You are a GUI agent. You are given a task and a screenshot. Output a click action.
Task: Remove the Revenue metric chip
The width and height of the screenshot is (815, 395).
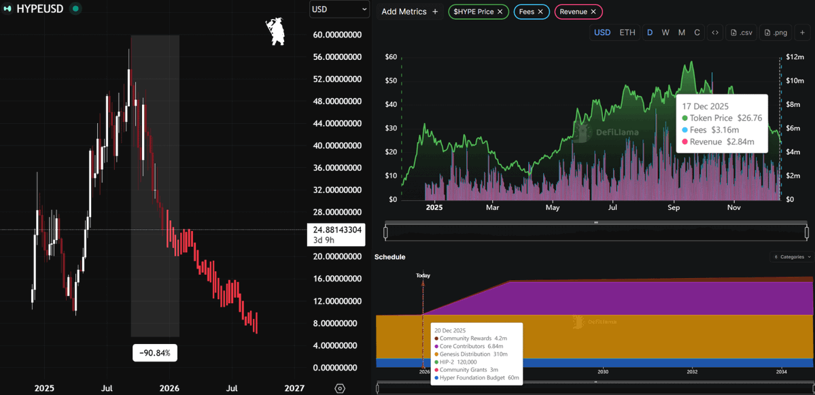click(593, 12)
